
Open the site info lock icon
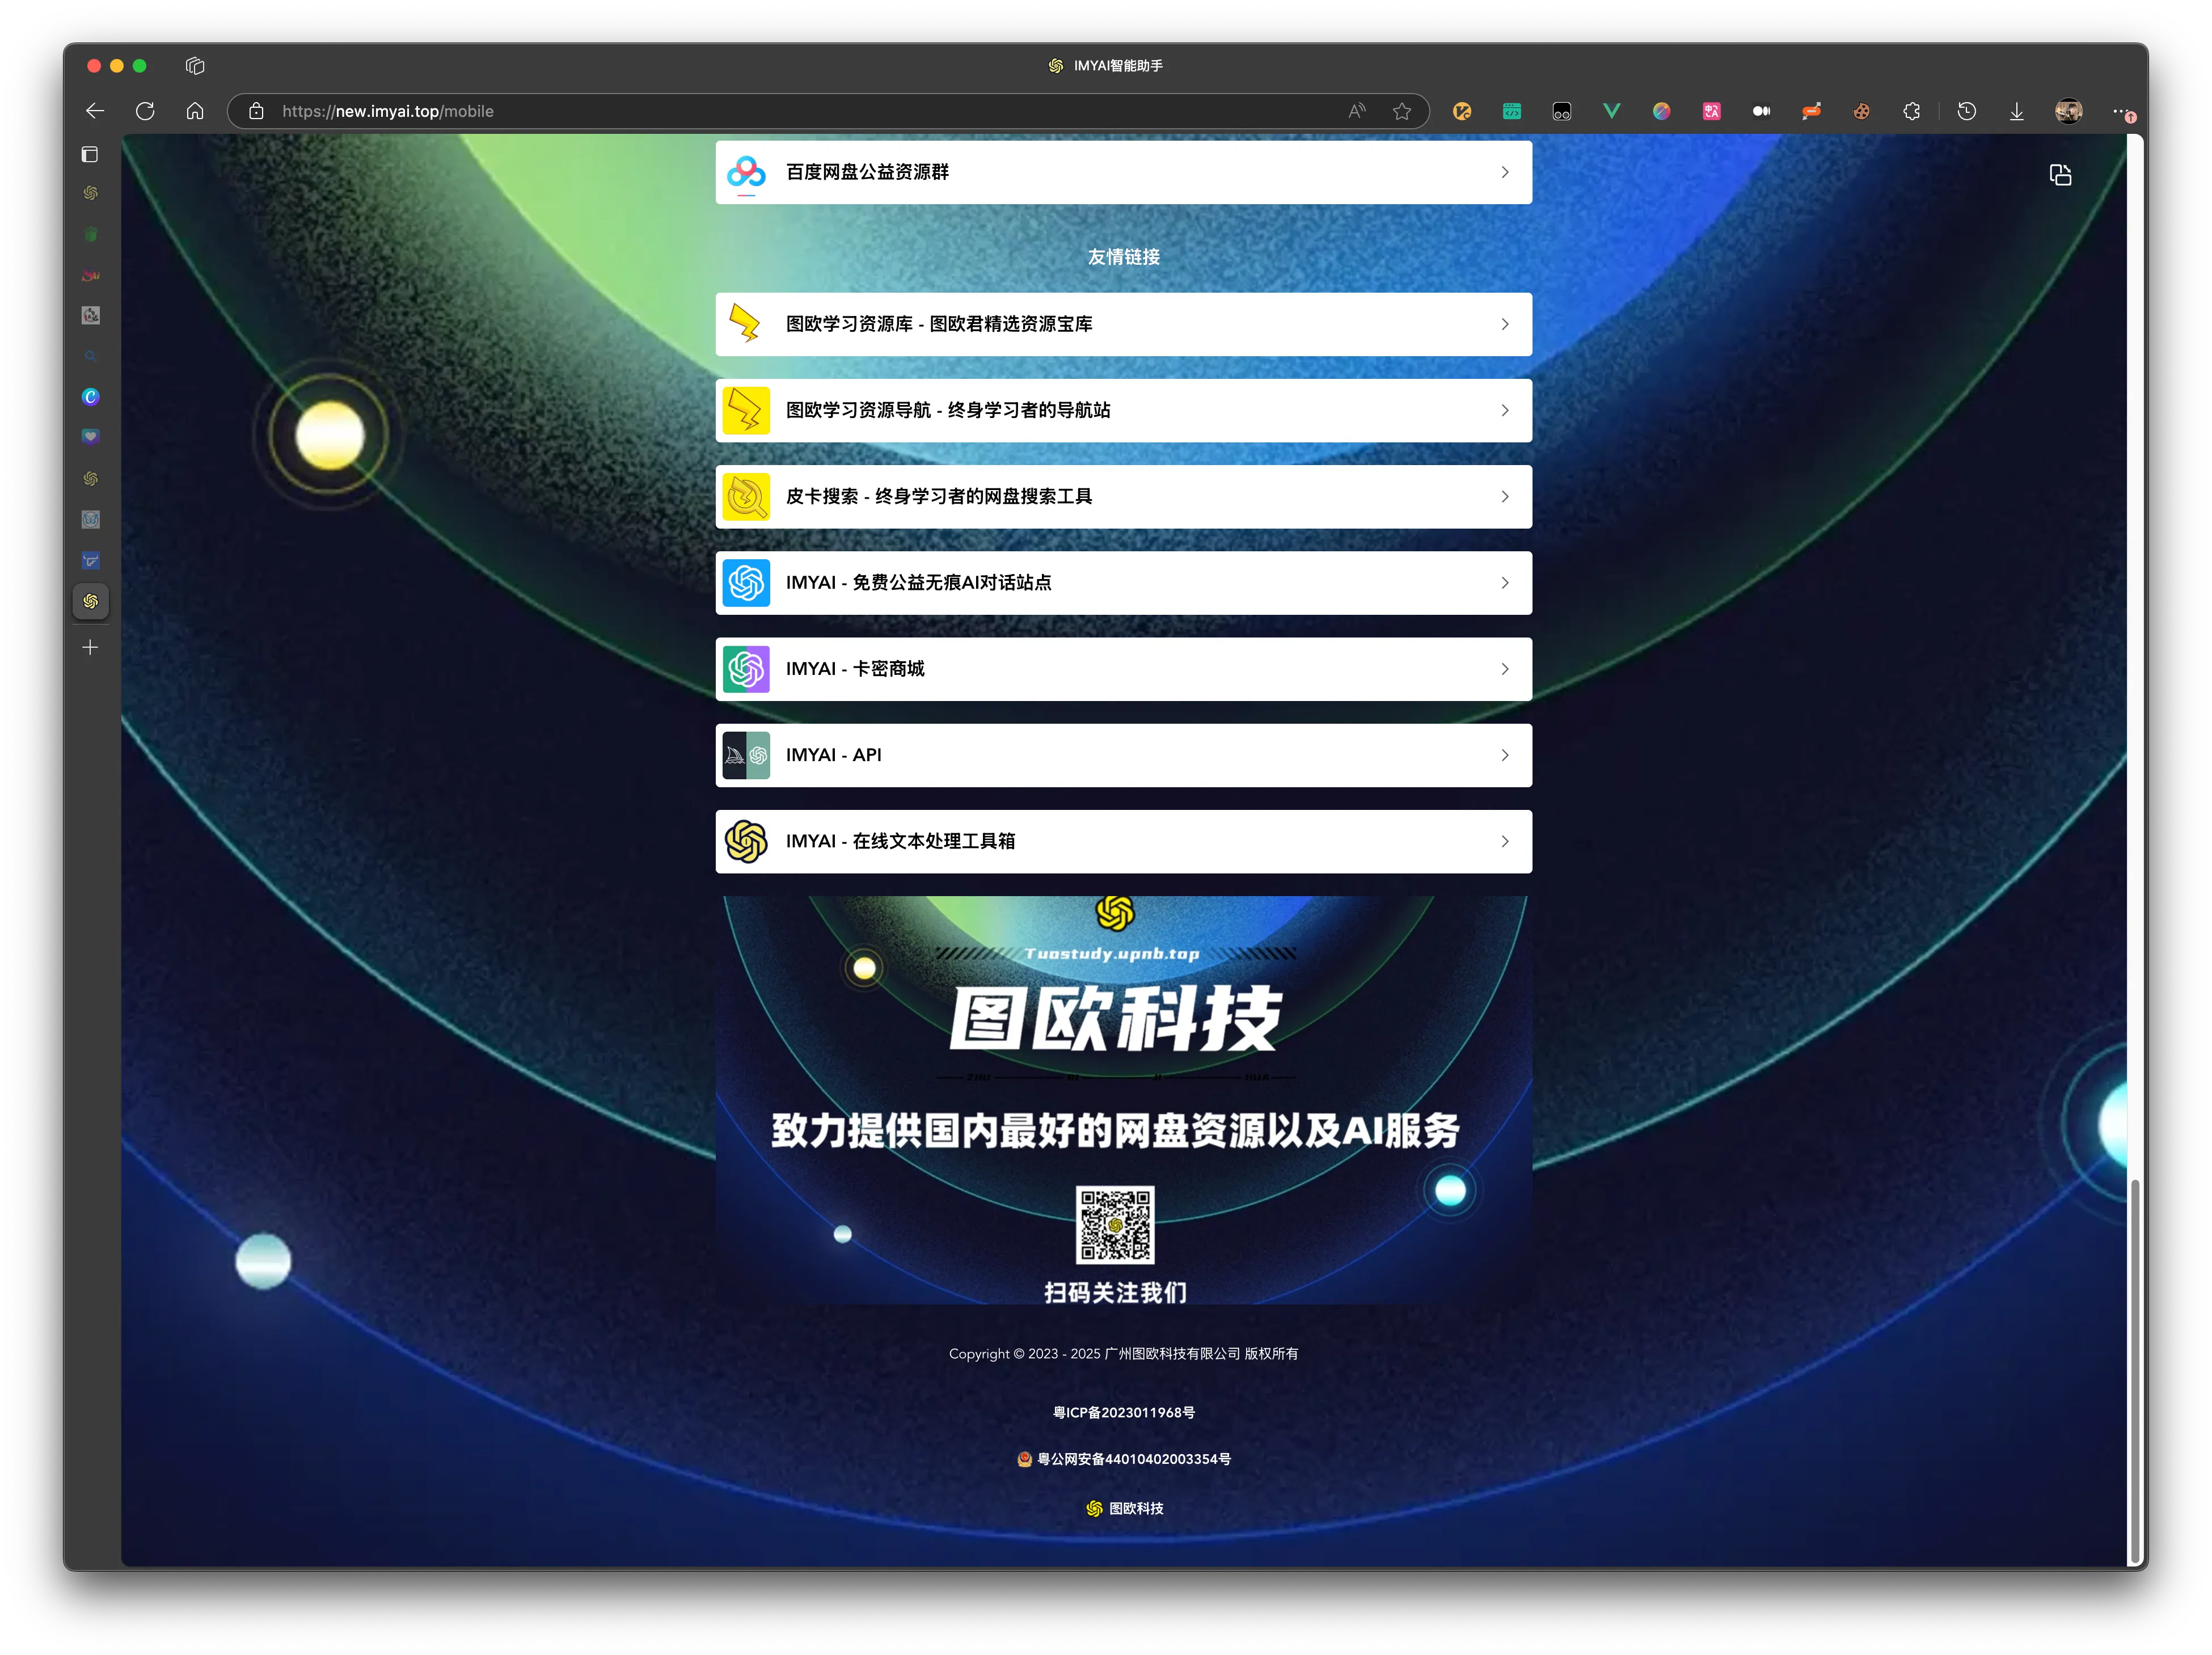pyautogui.click(x=256, y=111)
